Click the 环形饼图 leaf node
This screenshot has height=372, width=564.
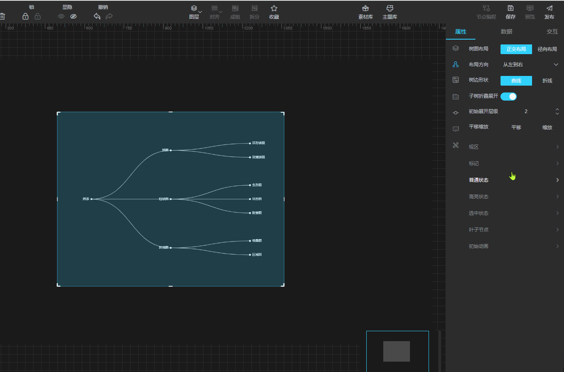(257, 143)
